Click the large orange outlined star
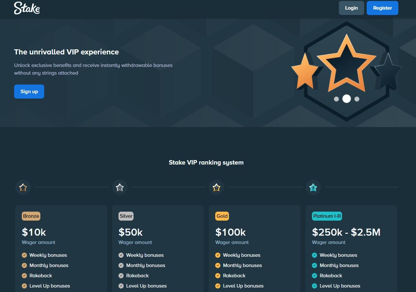Screen dimensions: 416x292 [x=346, y=62]
